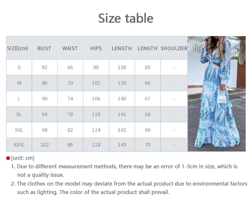Click the hips value 110 in XL row
The height and width of the screenshot is (203, 252).
pyautogui.click(x=96, y=115)
